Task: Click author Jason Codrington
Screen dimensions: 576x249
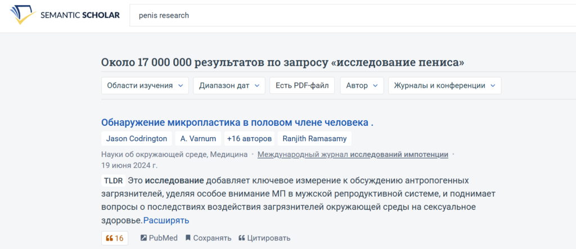Action: pos(137,139)
